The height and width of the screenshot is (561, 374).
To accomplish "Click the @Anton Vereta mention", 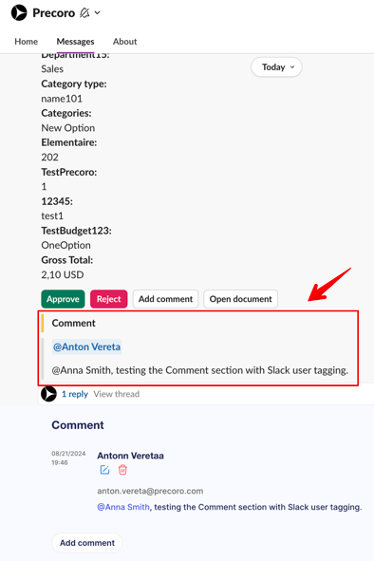I will pos(86,347).
